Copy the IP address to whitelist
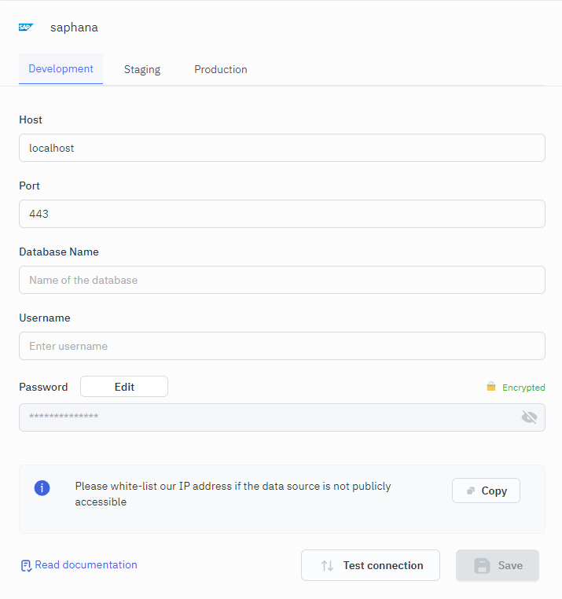The width and height of the screenshot is (562, 599). (486, 491)
